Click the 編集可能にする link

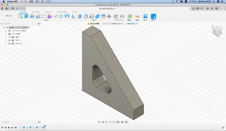tap(132, 24)
